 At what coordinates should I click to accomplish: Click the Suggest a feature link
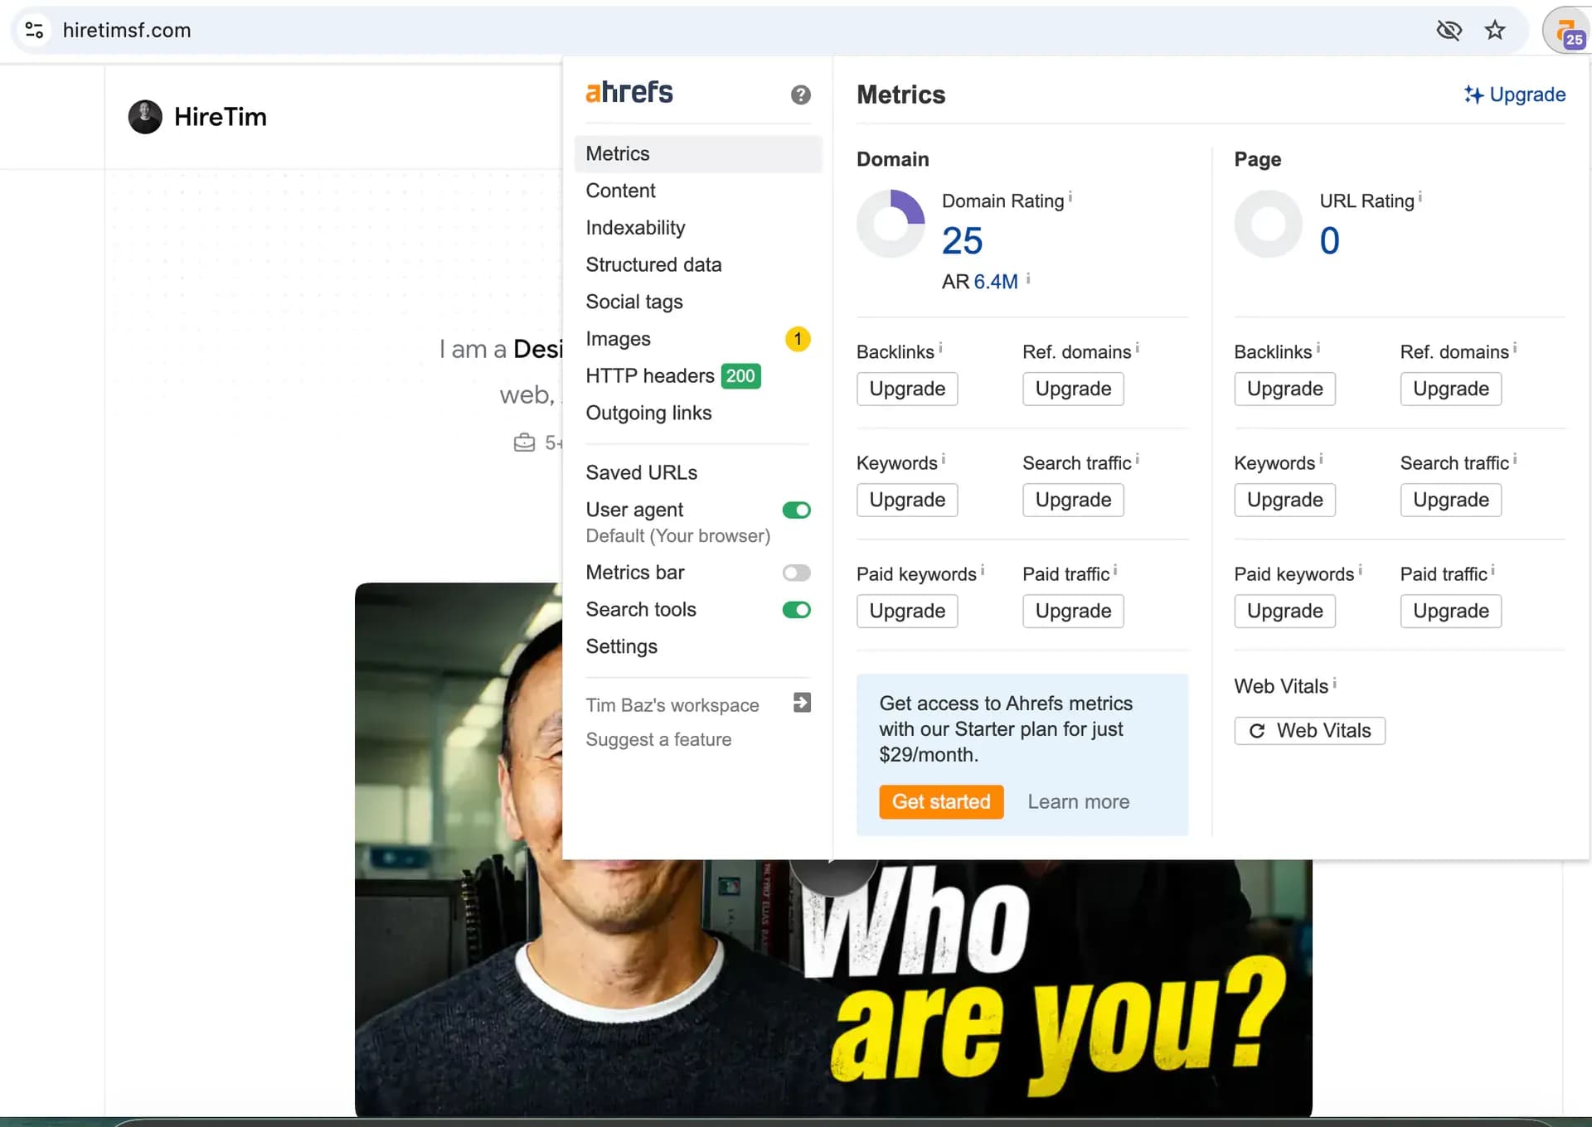coord(658,739)
